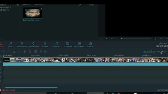Click the preview seek bar handle

coord(122,38)
